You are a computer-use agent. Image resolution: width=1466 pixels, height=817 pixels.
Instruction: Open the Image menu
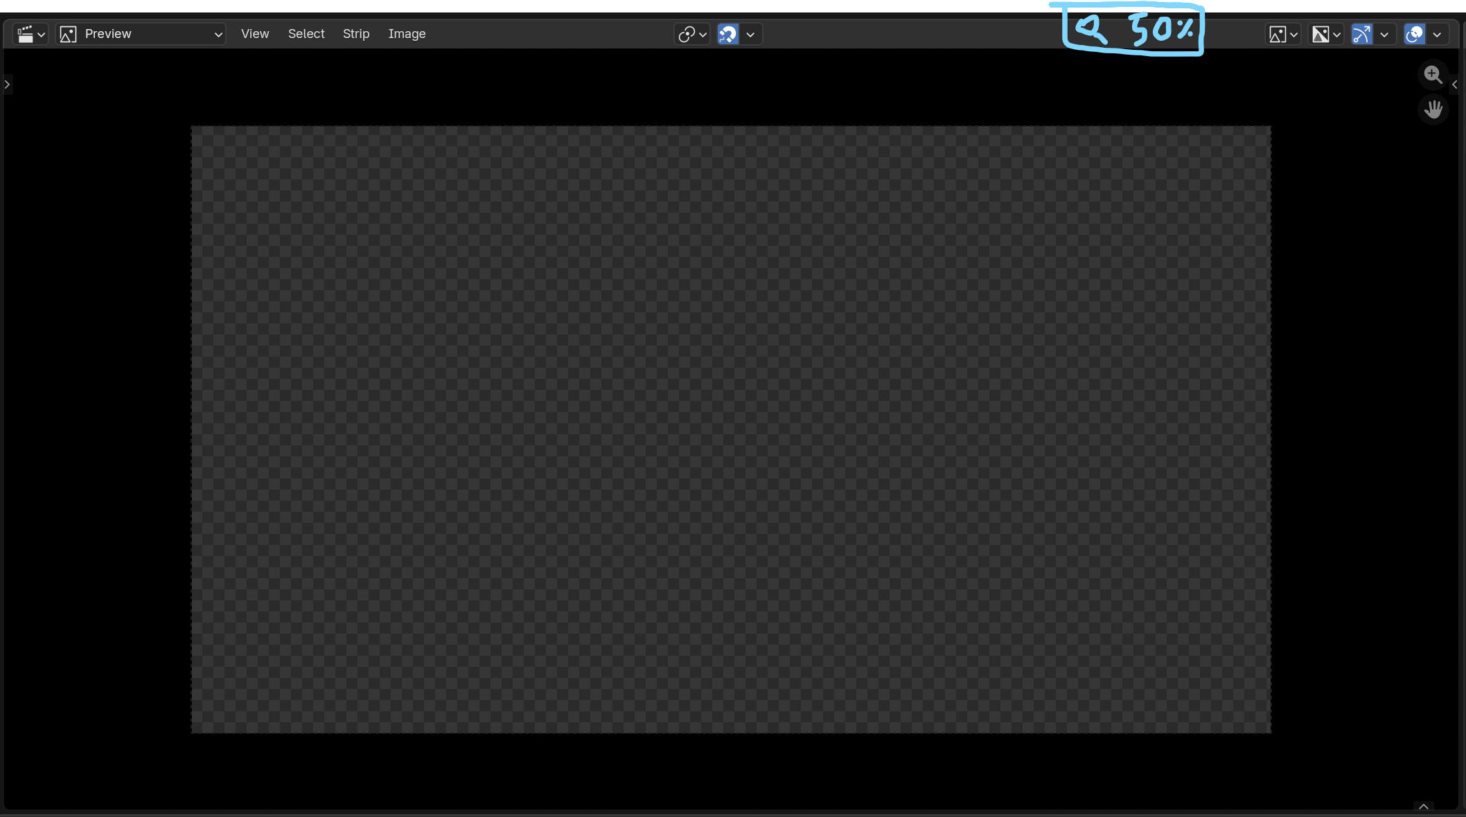(407, 34)
